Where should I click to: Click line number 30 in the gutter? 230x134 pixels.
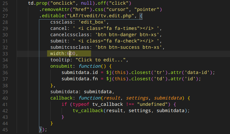click(x=5, y=35)
